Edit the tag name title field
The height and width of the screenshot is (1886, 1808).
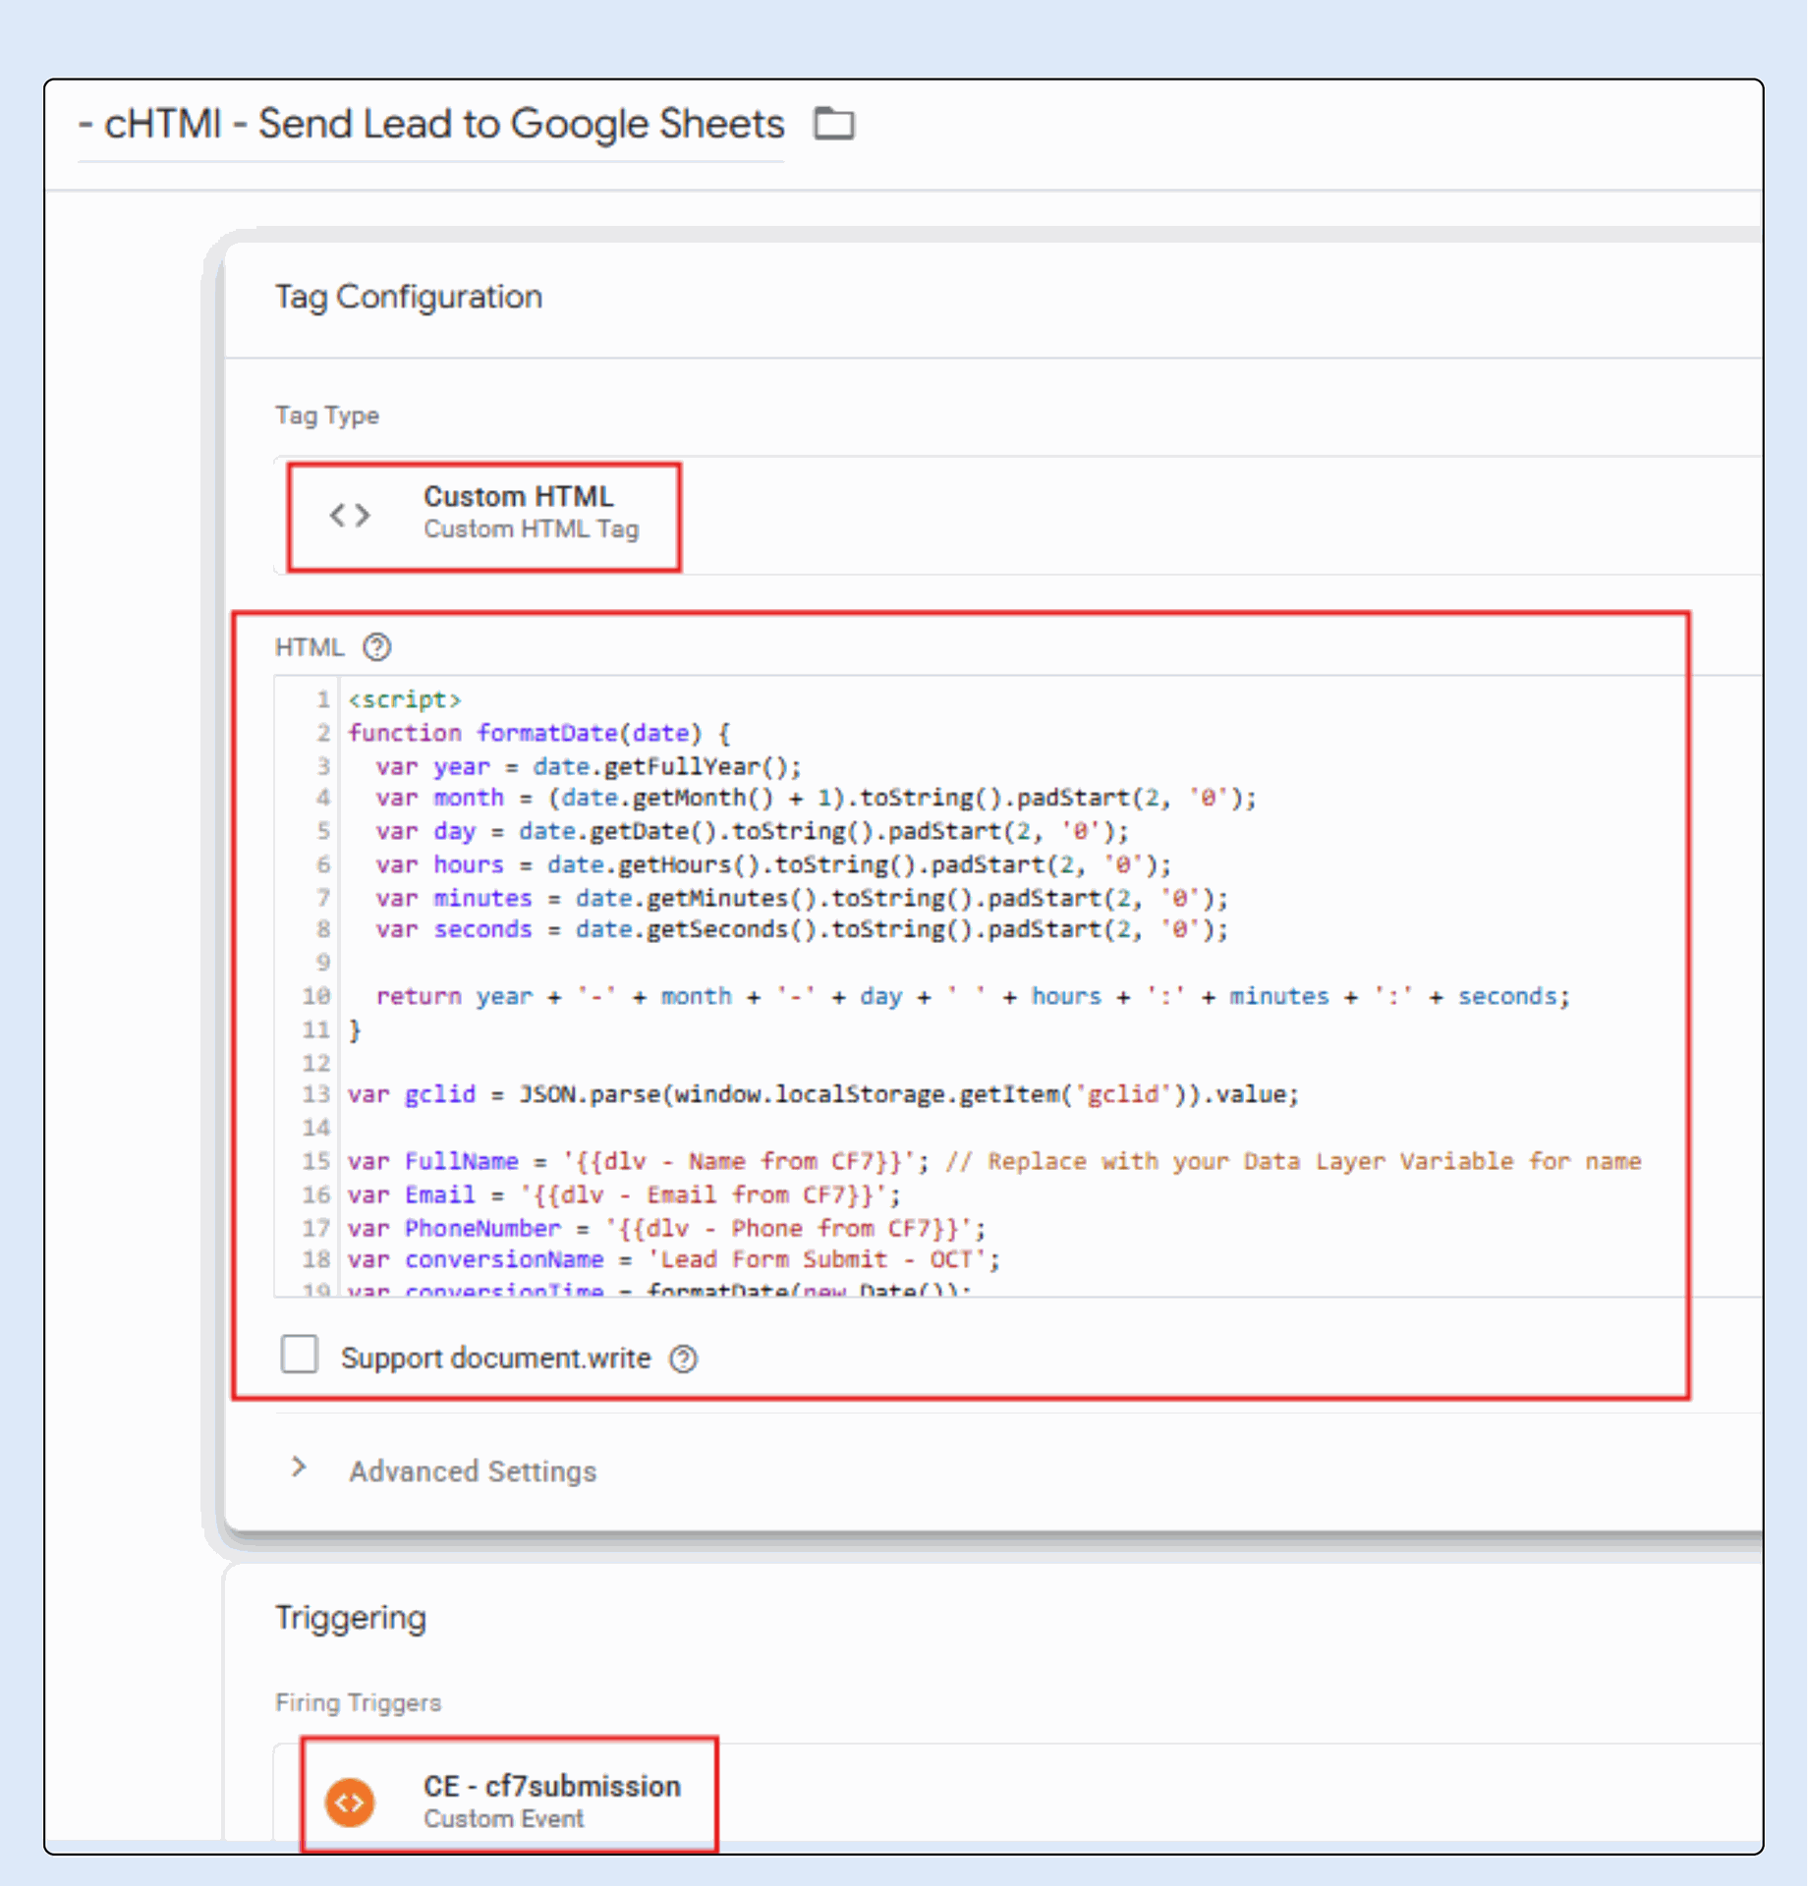point(430,125)
